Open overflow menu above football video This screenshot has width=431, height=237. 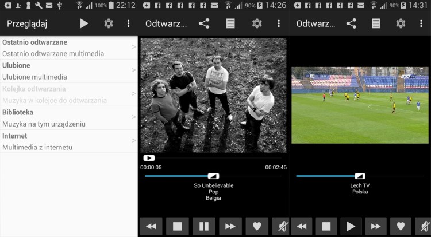422,23
